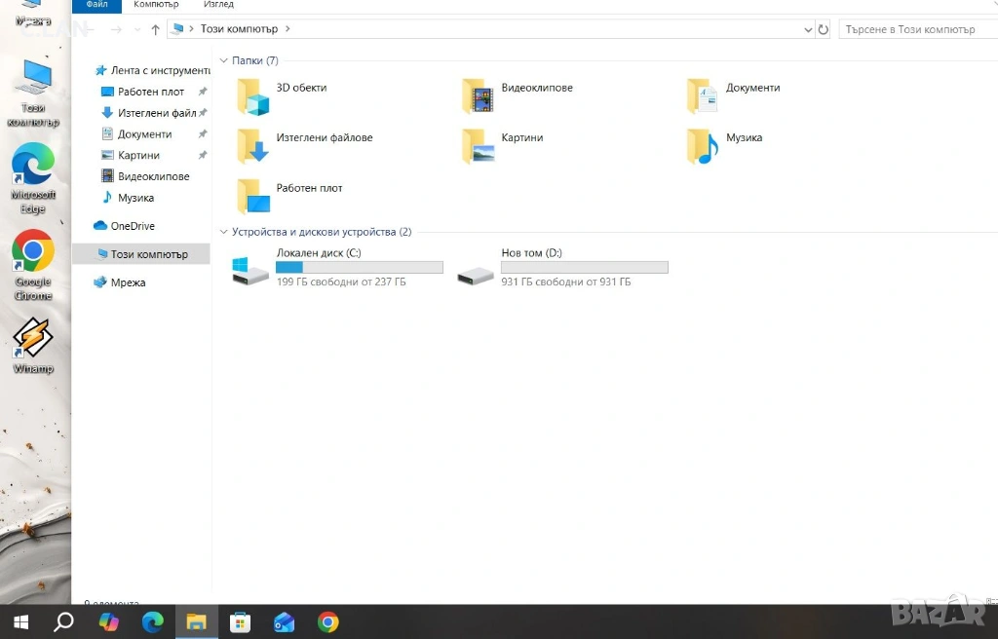This screenshot has width=998, height=639.
Task: Select Мрежа in the navigation pane
Action: 128,282
